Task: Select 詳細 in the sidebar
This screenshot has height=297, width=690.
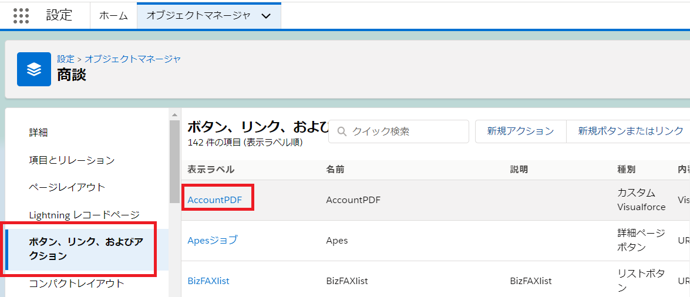Action: pyautogui.click(x=39, y=133)
